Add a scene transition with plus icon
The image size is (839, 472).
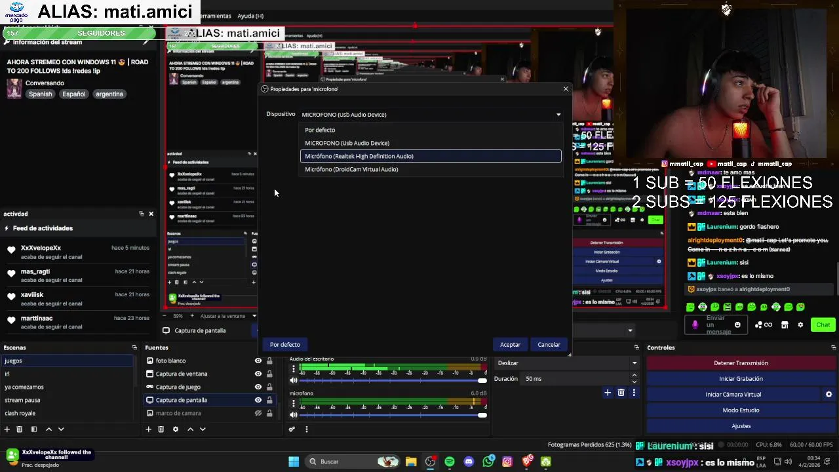coord(608,393)
